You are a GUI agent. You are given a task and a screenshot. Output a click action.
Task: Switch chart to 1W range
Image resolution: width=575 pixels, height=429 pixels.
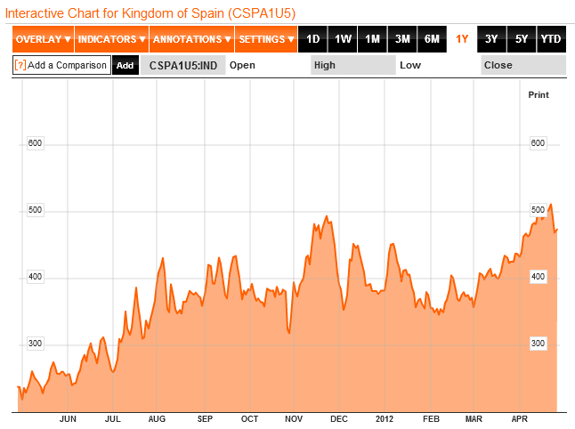(343, 39)
